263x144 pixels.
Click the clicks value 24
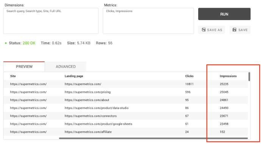coord(187,132)
